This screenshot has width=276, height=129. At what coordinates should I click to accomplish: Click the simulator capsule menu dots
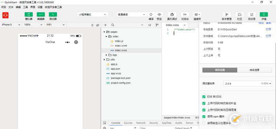tap(67, 42)
